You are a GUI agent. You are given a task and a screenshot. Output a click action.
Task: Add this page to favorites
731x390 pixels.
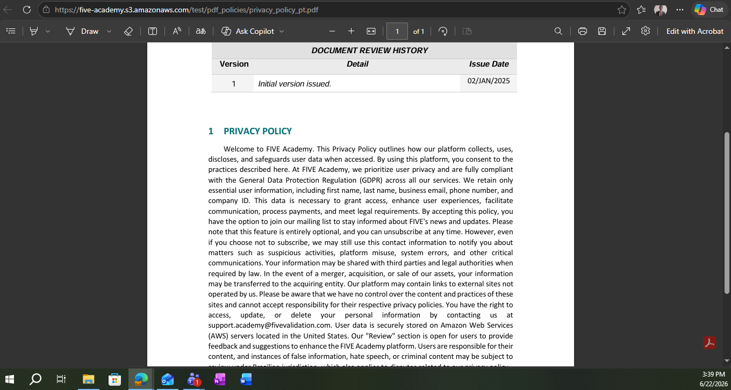click(622, 9)
